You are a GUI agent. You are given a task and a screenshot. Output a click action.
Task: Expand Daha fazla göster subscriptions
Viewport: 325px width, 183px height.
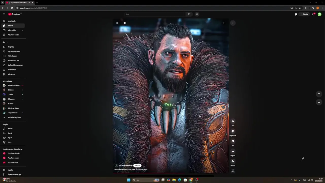click(x=13, y=117)
